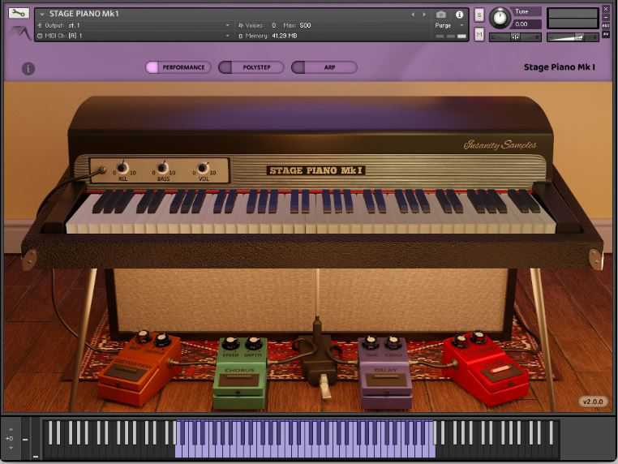Viewport: 618px width, 464px height.
Task: Click the Voices count value 0
Action: [x=274, y=25]
